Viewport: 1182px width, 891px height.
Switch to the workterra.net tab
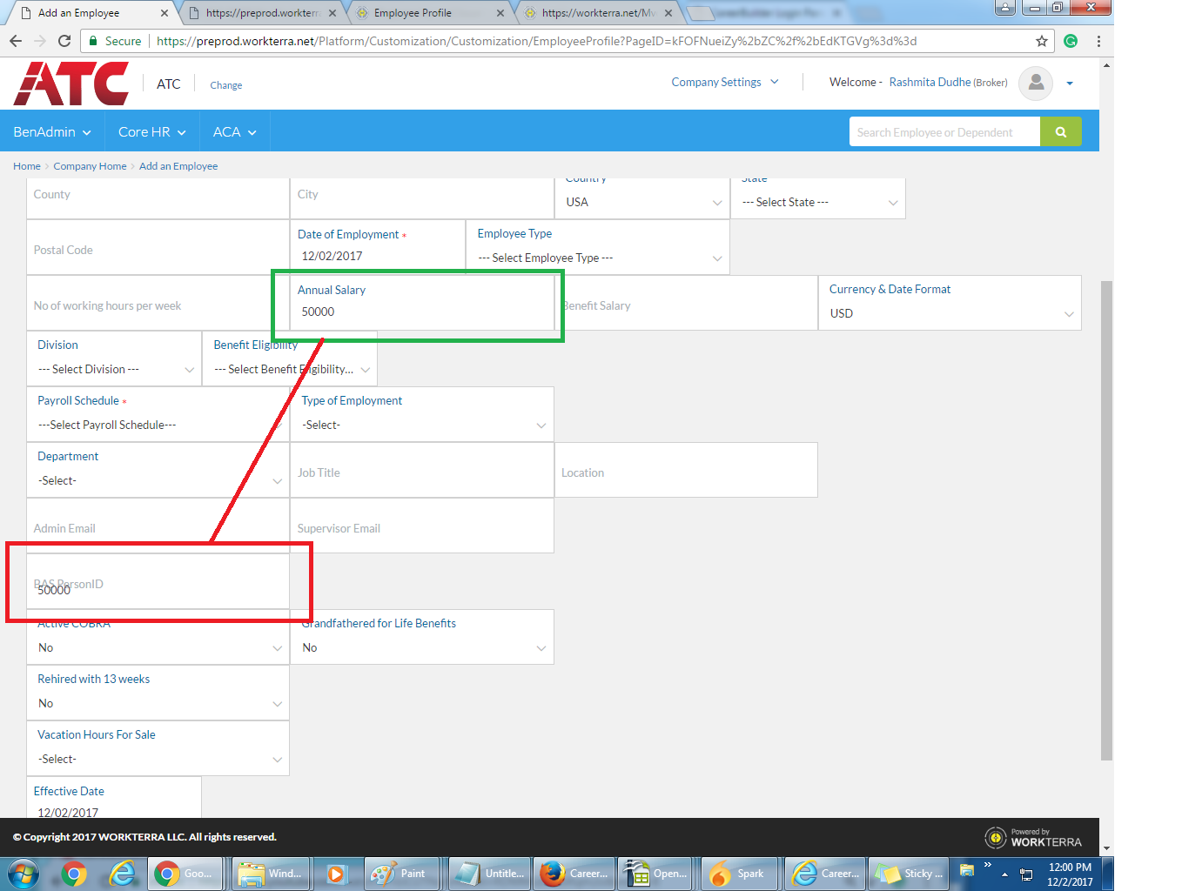click(598, 13)
